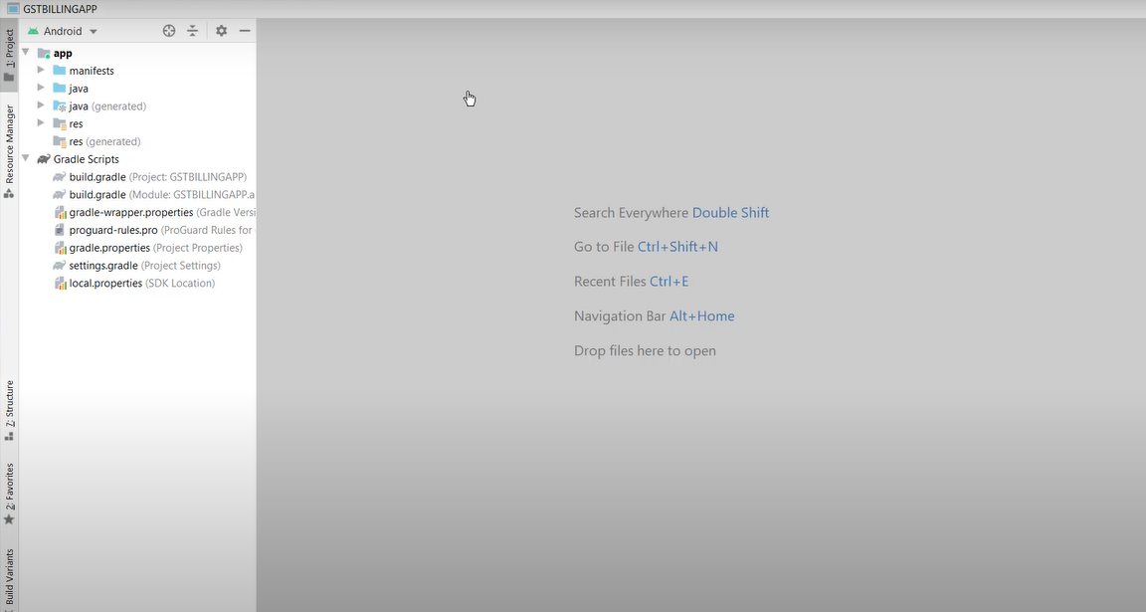
Task: Click the local.properties file icon
Action: 60,284
